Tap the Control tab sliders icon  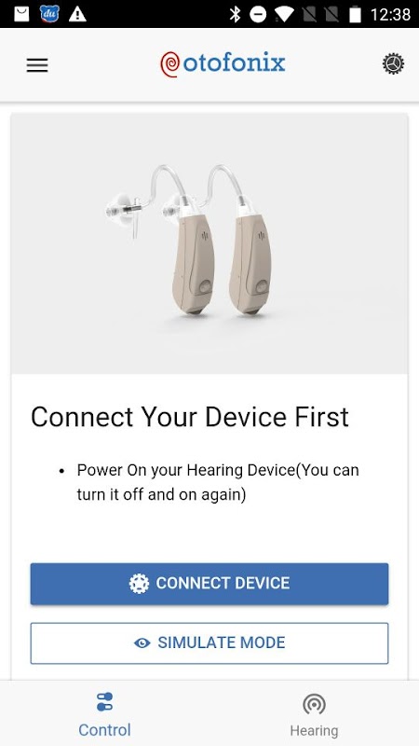click(104, 702)
